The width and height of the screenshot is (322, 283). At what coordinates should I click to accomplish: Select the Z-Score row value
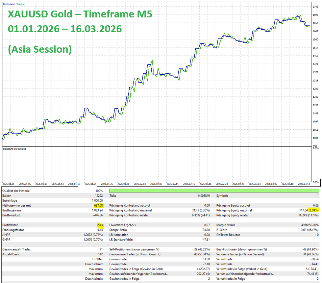310,230
